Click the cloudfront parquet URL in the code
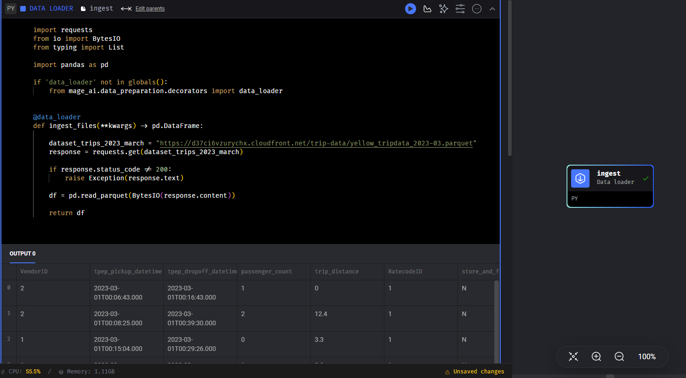The height and width of the screenshot is (378, 686). coord(316,143)
